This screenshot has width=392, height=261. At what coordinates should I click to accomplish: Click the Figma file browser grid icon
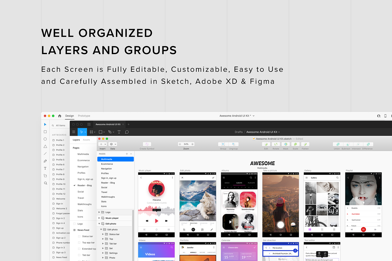pyautogui.click(x=89, y=124)
